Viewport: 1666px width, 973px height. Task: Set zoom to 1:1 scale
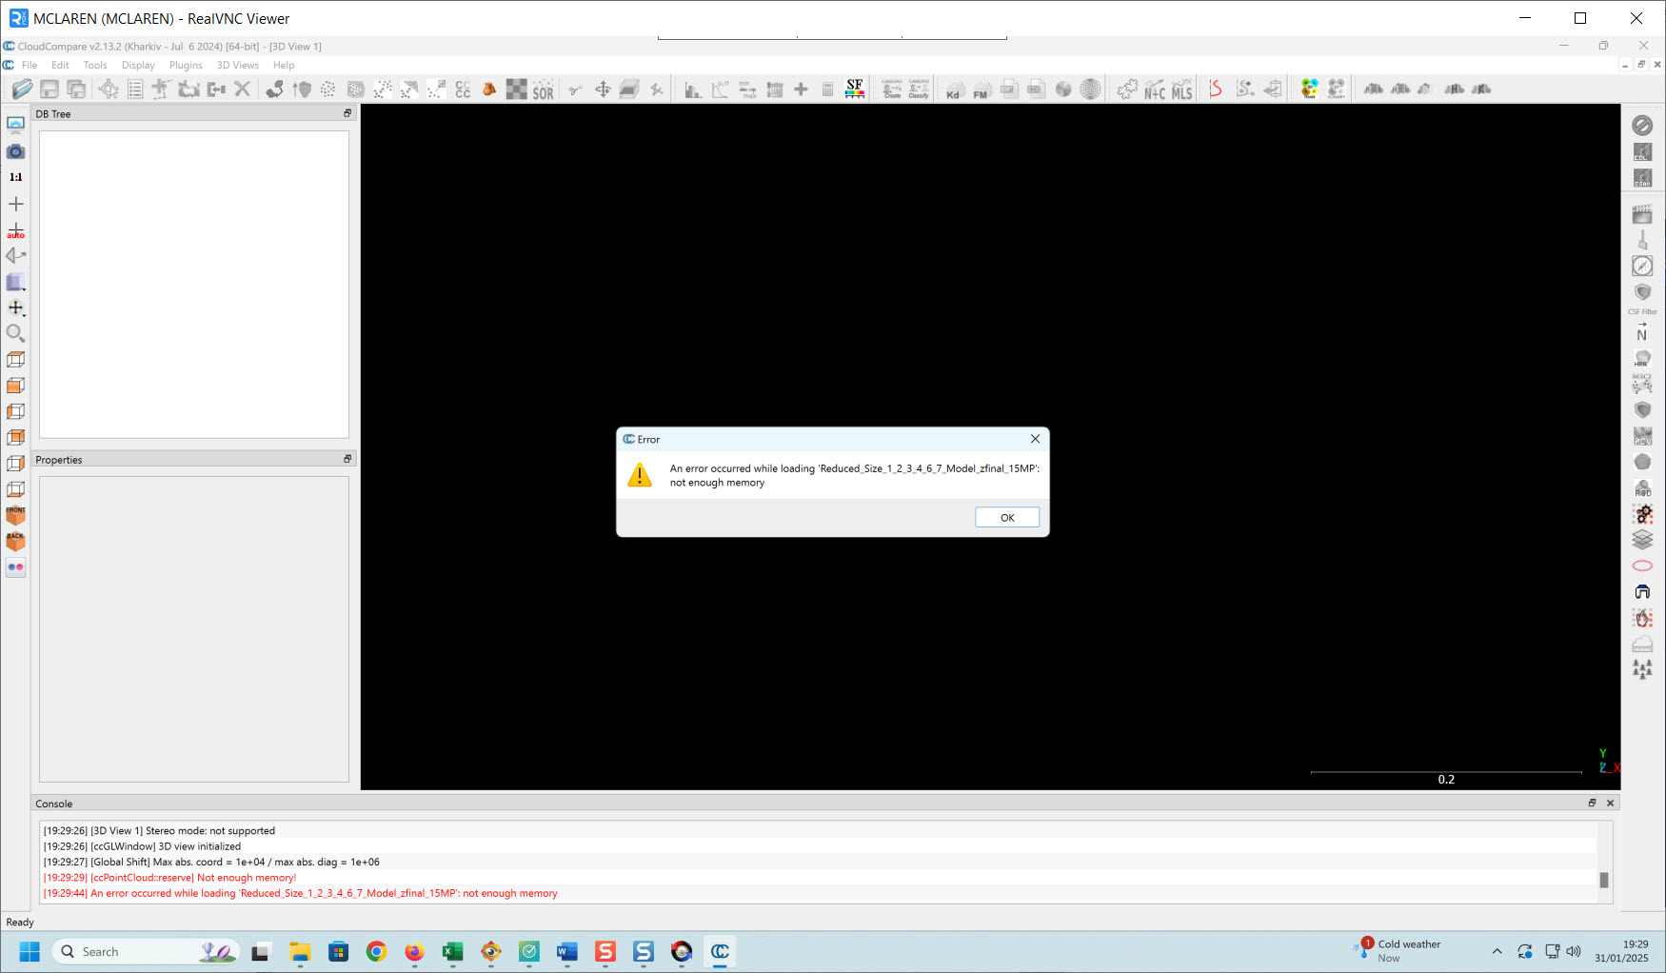tap(16, 177)
